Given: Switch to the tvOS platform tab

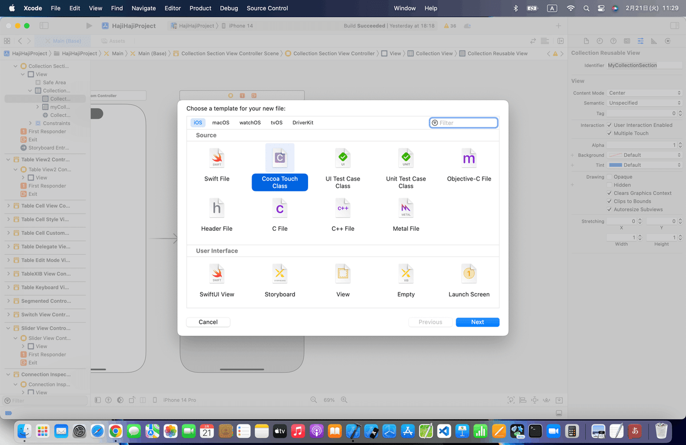Looking at the screenshot, I should click(277, 123).
